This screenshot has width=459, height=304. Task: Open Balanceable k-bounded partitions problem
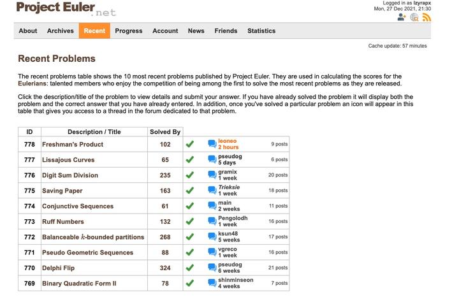pos(93,237)
